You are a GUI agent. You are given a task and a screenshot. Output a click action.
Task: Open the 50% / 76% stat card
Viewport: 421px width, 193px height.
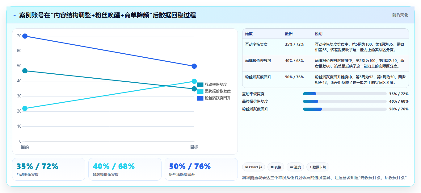[x=201, y=169]
